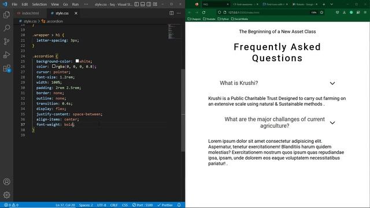Open the Extensions view in activity bar
Image resolution: width=370 pixels, height=208 pixels.
click(x=6, y=68)
